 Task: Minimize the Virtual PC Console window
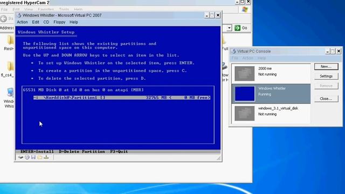click(x=327, y=51)
